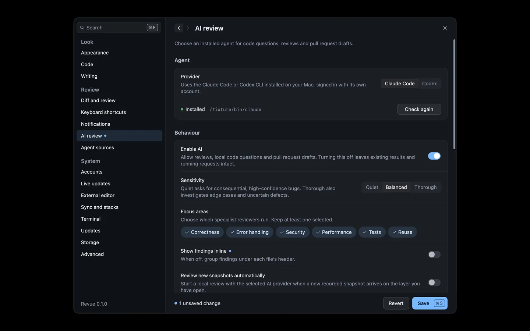This screenshot has height=331, width=530.
Task: Open the Writing settings page
Action: tap(119, 76)
